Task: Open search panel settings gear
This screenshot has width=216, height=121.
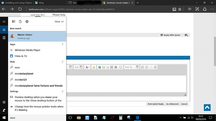Action: [x=4, y=102]
